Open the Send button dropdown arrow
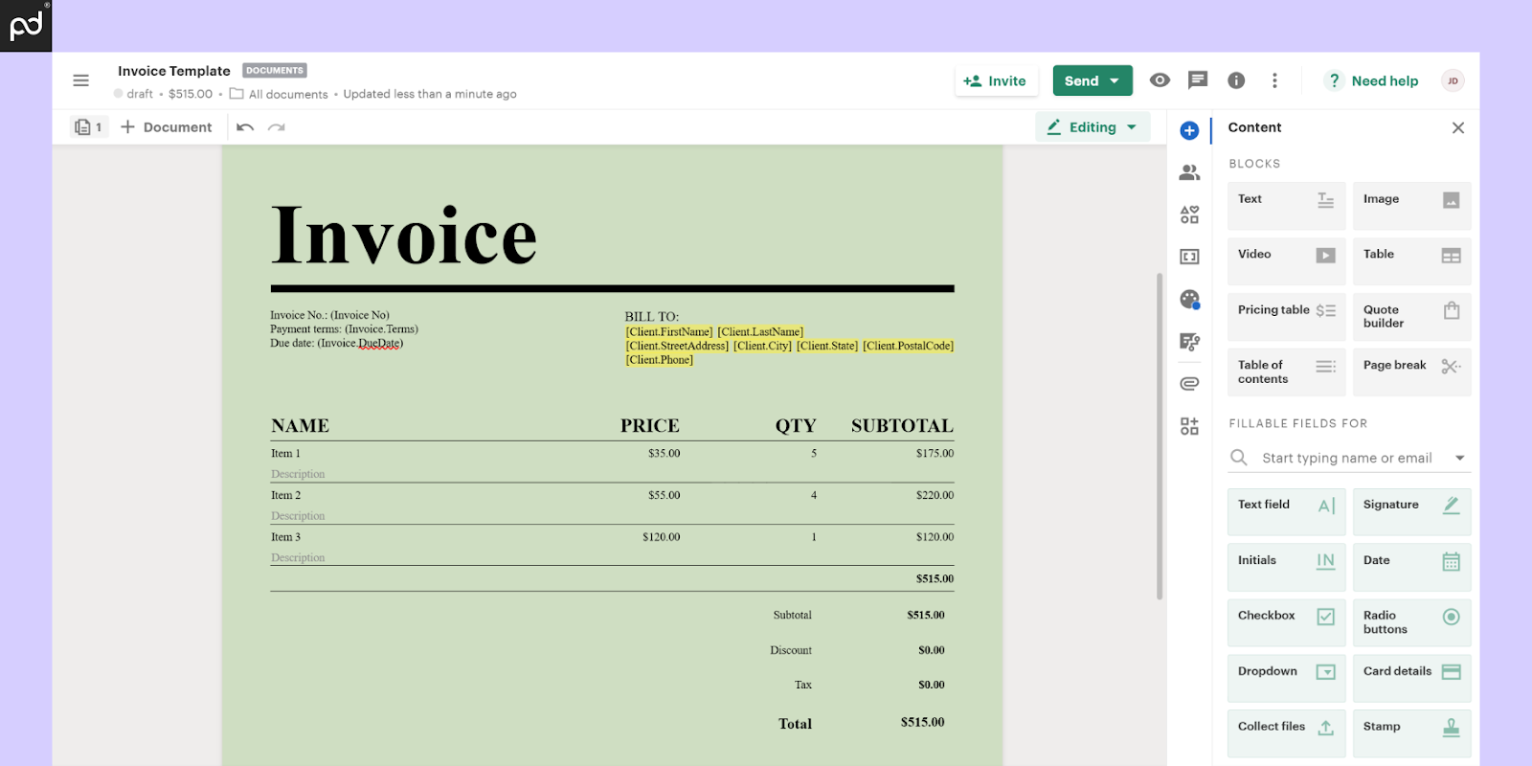The height and width of the screenshot is (766, 1532). (x=1115, y=81)
